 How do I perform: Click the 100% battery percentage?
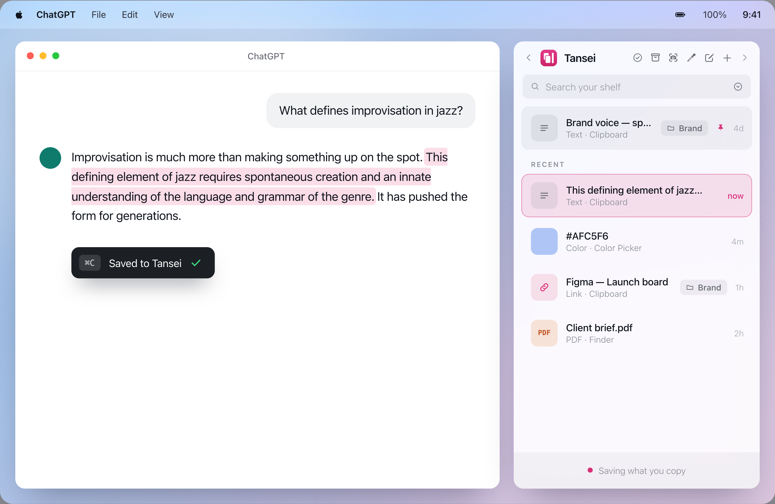point(714,15)
